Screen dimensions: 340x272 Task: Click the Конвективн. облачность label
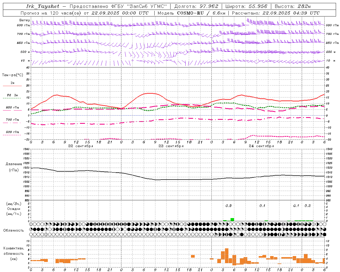(14, 251)
